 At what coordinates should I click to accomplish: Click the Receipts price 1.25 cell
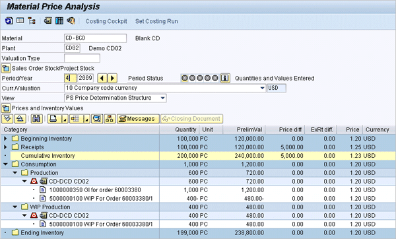(356, 147)
